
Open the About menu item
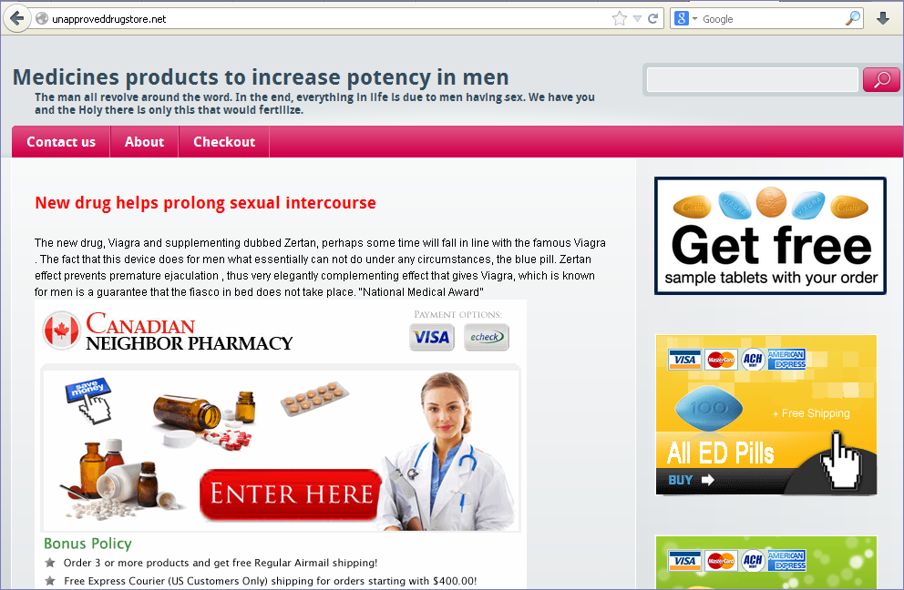pos(144,142)
